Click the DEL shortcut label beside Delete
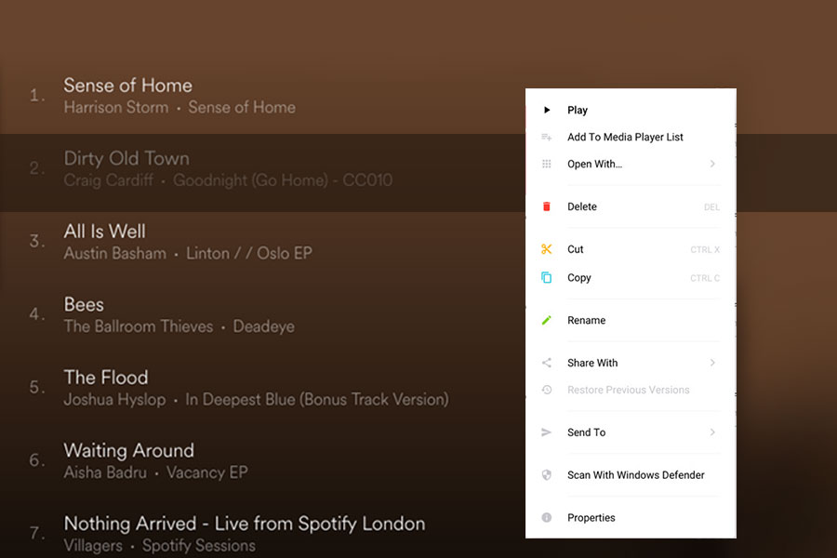This screenshot has height=558, width=837. pos(711,207)
